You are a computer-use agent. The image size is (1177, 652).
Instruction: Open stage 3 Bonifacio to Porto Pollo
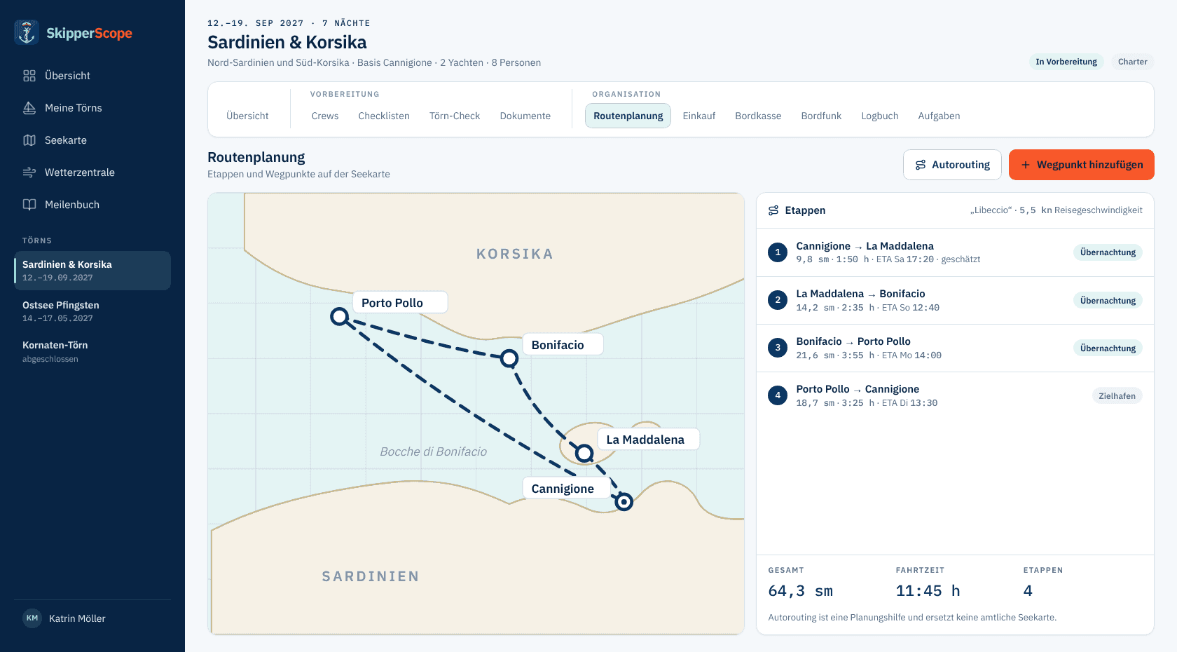[955, 348]
